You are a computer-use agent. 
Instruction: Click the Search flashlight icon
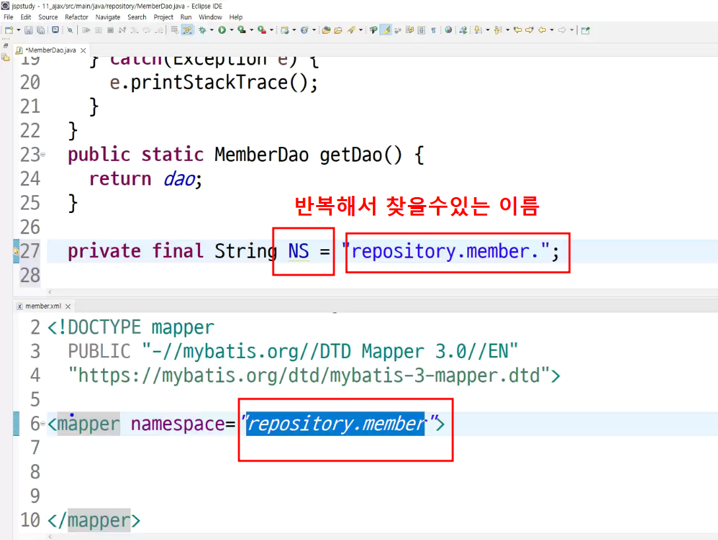click(x=351, y=30)
